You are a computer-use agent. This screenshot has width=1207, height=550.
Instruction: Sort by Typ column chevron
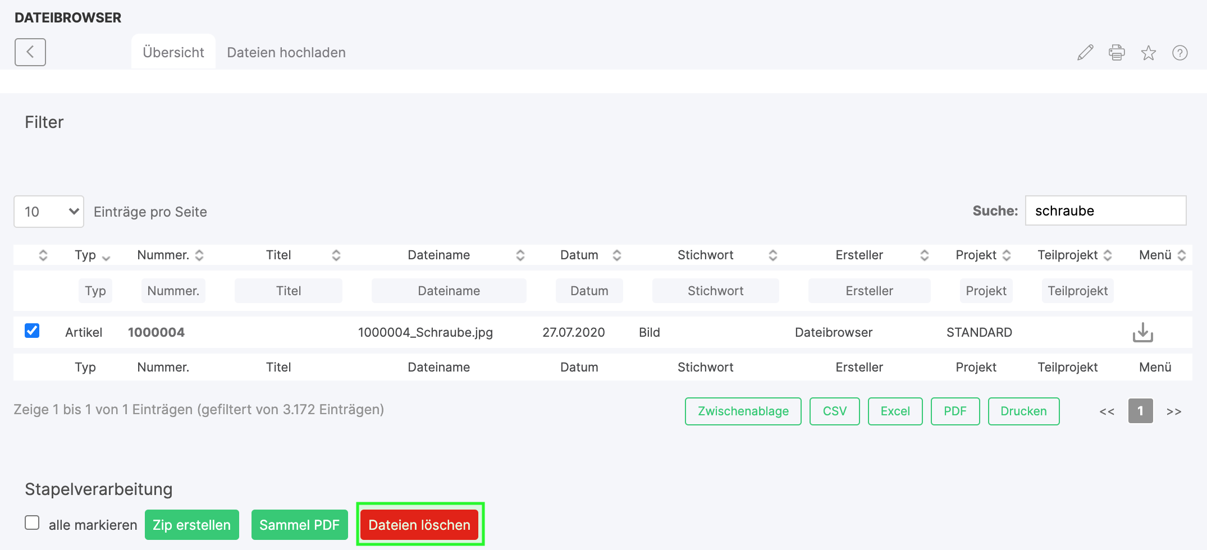pos(106,256)
